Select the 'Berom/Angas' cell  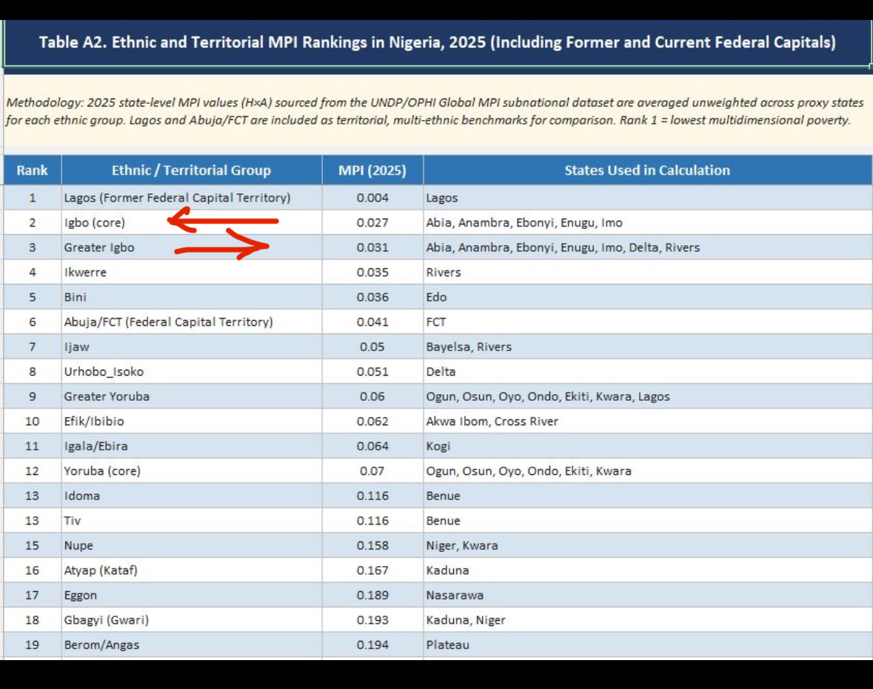click(192, 645)
